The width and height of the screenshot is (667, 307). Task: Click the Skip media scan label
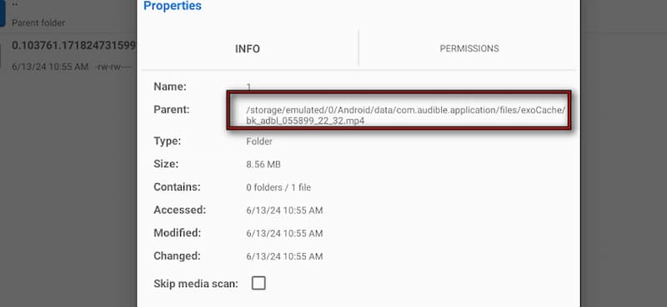point(196,284)
